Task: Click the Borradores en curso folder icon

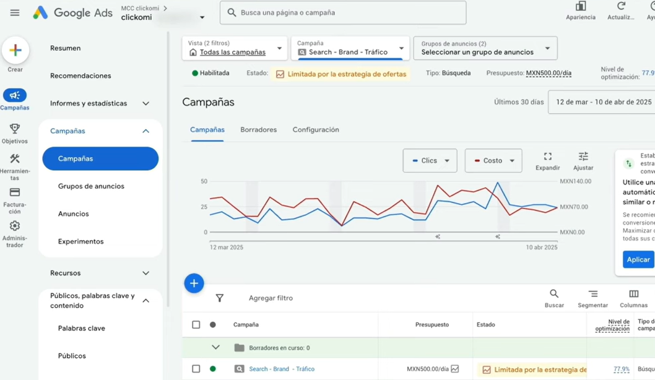Action: [240, 347]
